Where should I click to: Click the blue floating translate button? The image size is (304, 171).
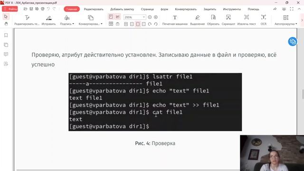(x=293, y=41)
